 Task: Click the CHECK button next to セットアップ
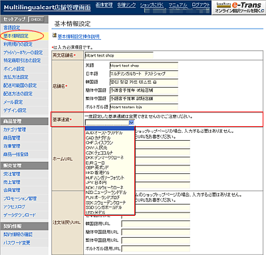37,19
